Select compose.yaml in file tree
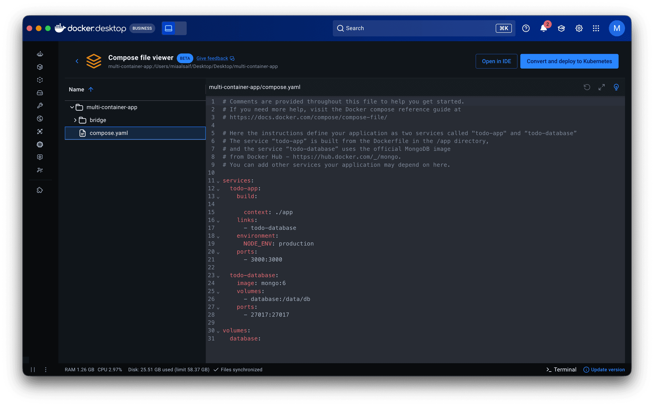 click(x=109, y=133)
